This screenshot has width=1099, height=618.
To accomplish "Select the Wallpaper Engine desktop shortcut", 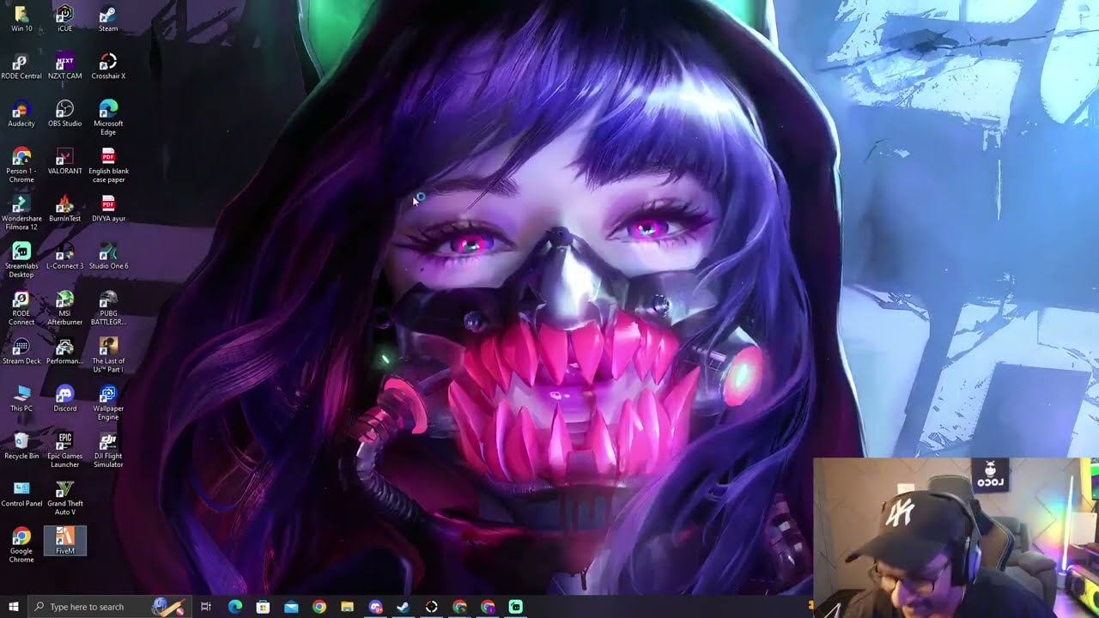I will [108, 403].
